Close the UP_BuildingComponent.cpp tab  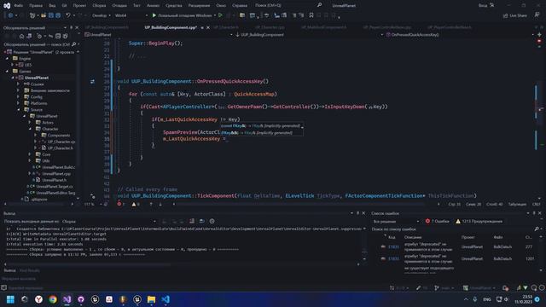208,27
